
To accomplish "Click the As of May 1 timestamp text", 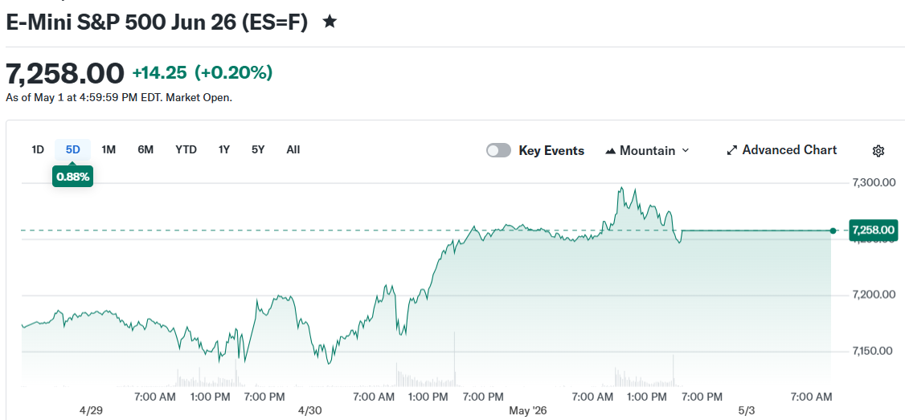I will 119,97.
